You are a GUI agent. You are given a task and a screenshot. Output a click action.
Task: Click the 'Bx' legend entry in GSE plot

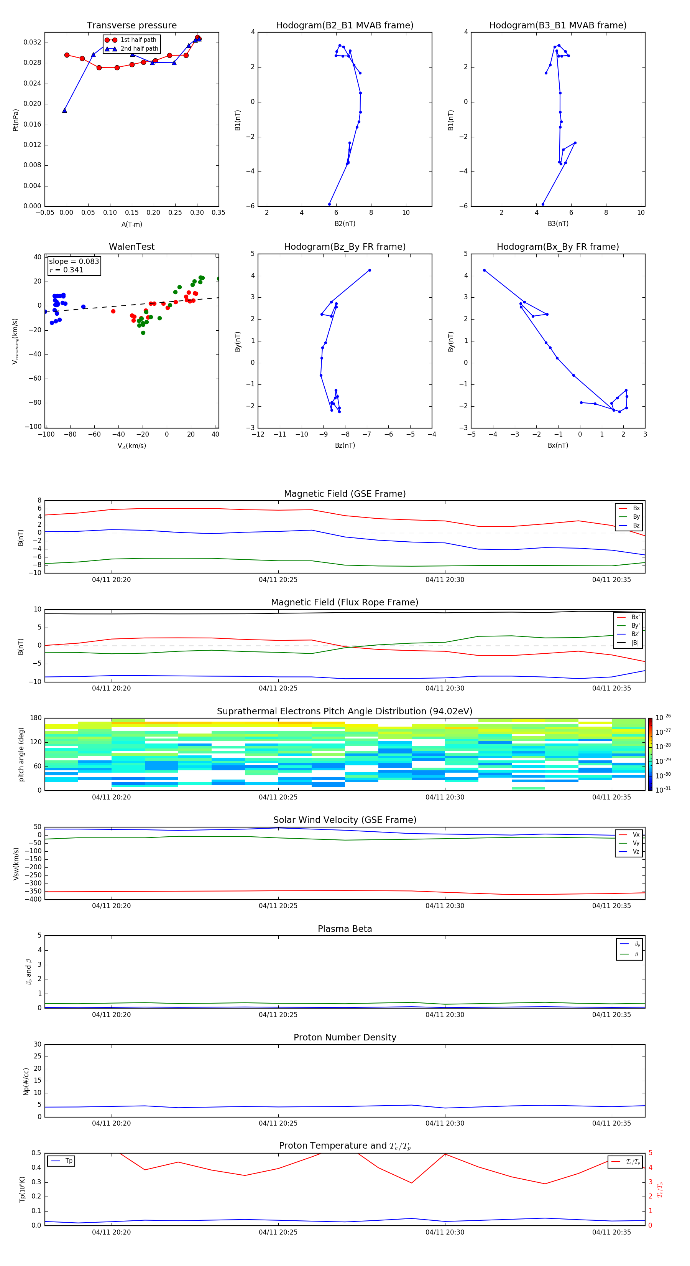click(629, 508)
